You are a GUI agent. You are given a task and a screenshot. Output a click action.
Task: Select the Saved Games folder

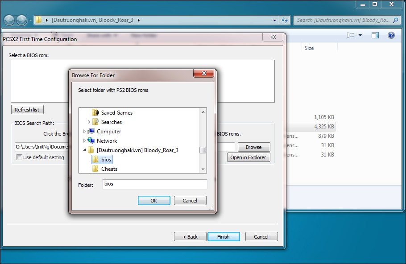click(117, 112)
